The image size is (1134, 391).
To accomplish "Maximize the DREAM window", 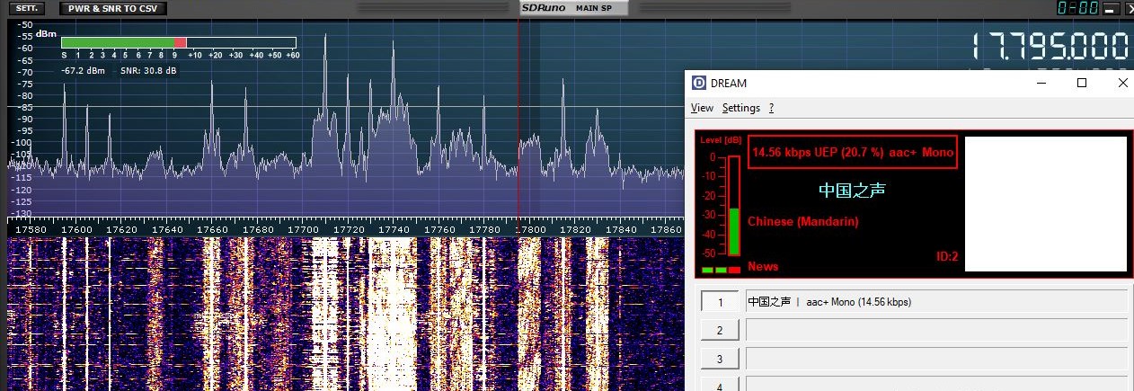I will 1082,83.
